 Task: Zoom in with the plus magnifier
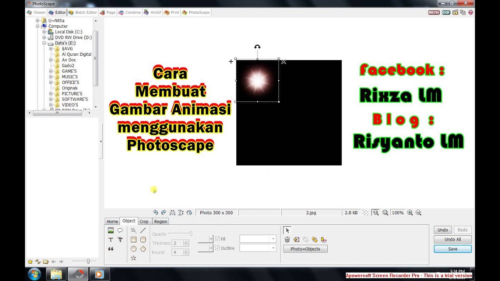(x=410, y=213)
